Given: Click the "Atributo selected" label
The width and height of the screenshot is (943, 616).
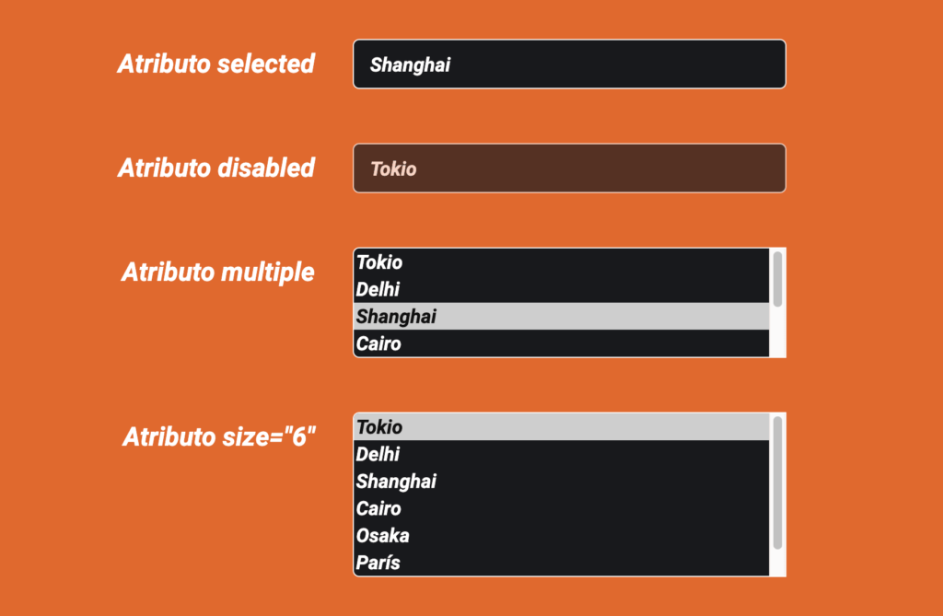Looking at the screenshot, I should [x=216, y=64].
